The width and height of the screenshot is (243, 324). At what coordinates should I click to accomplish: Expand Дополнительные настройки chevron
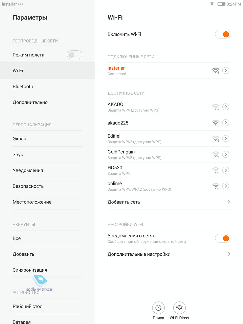point(229,254)
